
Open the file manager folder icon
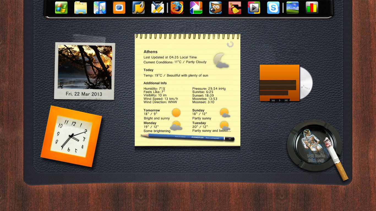click(80, 8)
